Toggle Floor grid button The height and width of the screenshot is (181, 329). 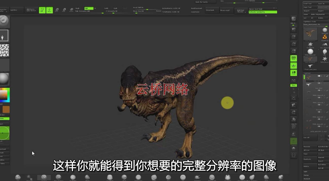(x=294, y=66)
